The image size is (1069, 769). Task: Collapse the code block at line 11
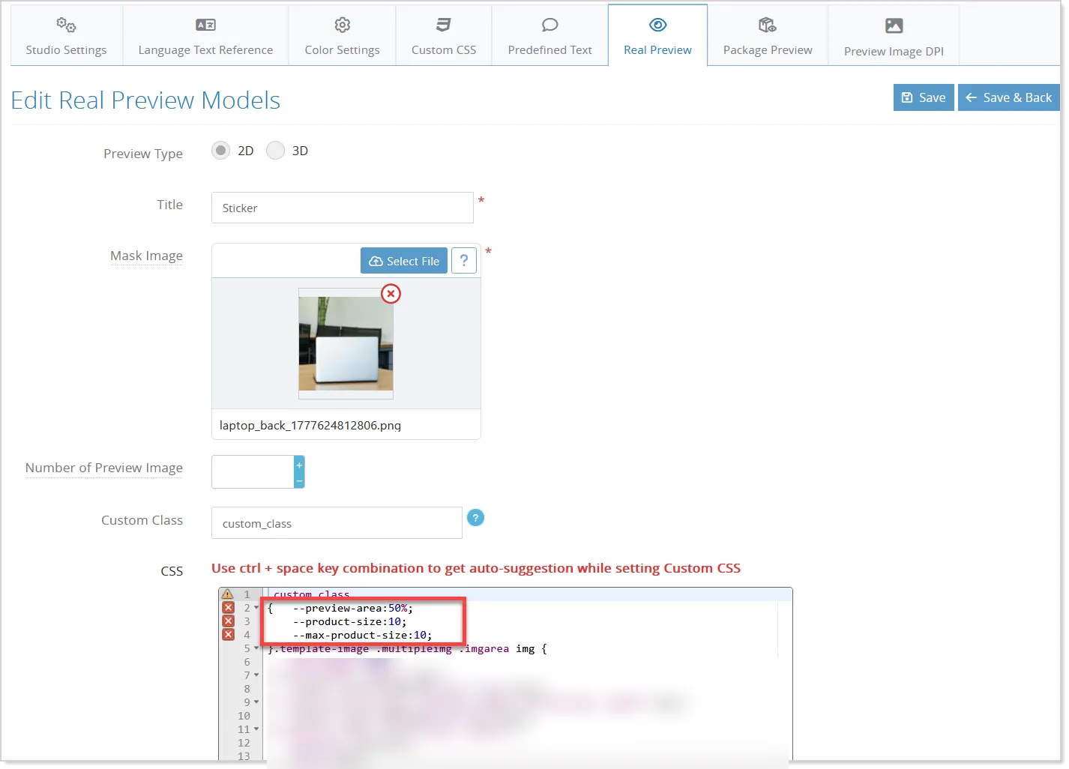coord(256,729)
